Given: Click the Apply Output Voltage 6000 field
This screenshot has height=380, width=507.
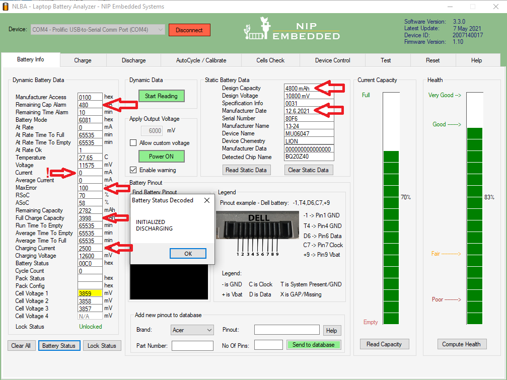Looking at the screenshot, I should (x=152, y=131).
